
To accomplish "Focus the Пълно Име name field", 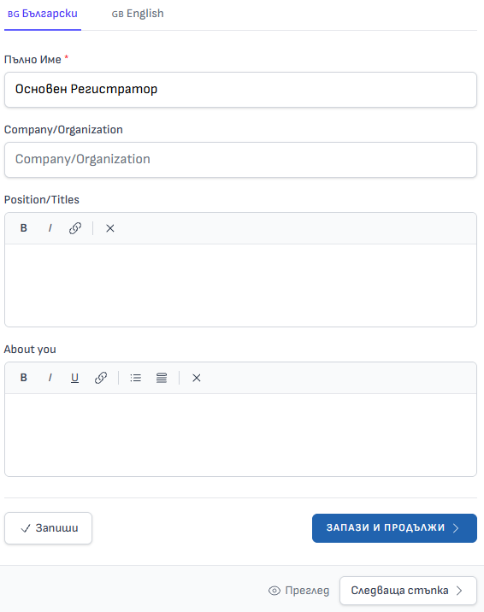I will coord(240,90).
